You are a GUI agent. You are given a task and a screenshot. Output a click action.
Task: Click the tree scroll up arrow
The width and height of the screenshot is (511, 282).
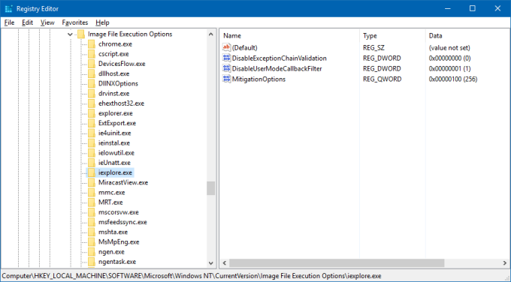click(x=211, y=34)
